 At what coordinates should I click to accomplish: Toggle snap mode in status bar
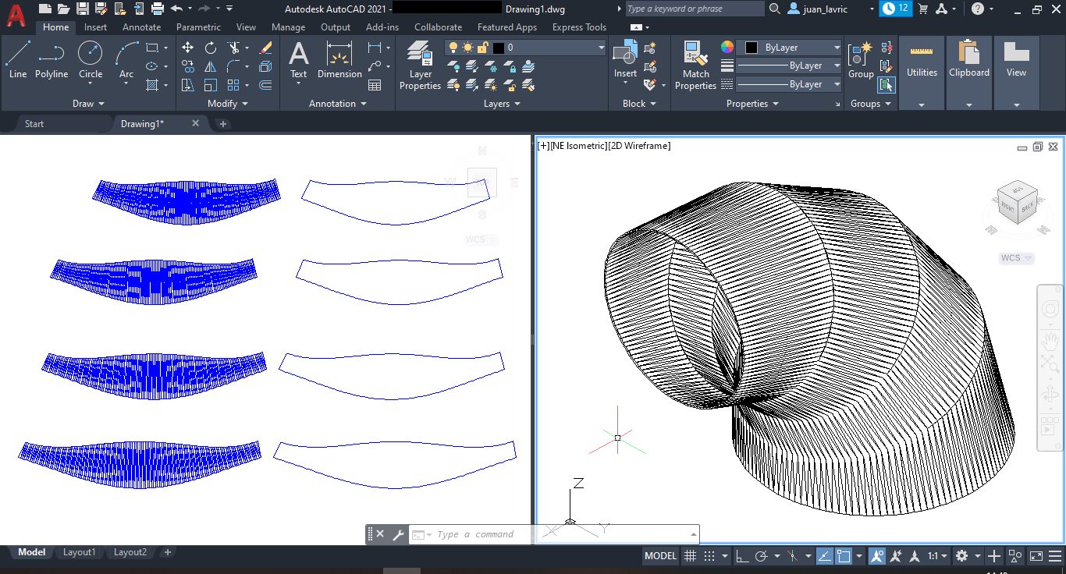point(709,556)
